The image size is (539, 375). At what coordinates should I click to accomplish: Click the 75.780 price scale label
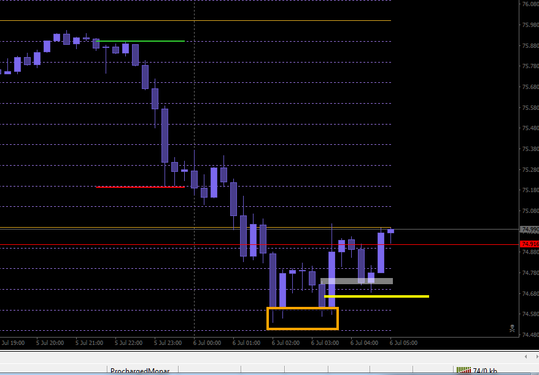point(530,66)
